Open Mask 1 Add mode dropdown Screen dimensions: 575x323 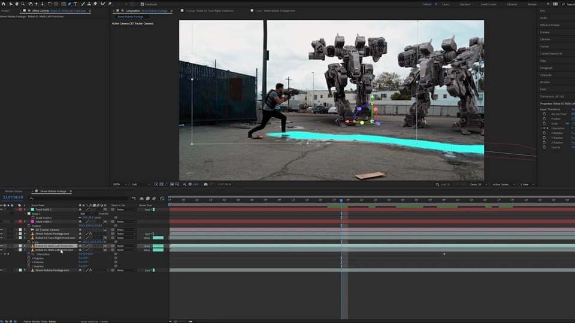coord(86,214)
